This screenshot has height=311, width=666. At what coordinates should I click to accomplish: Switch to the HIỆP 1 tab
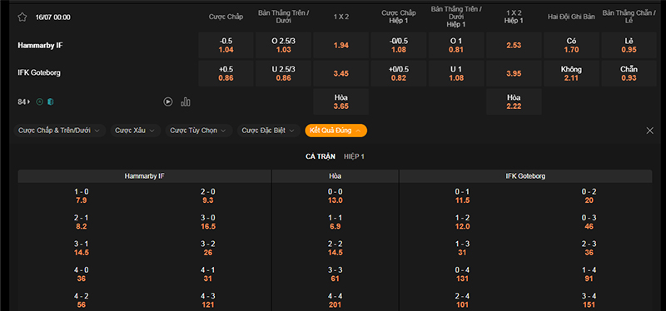coord(355,156)
